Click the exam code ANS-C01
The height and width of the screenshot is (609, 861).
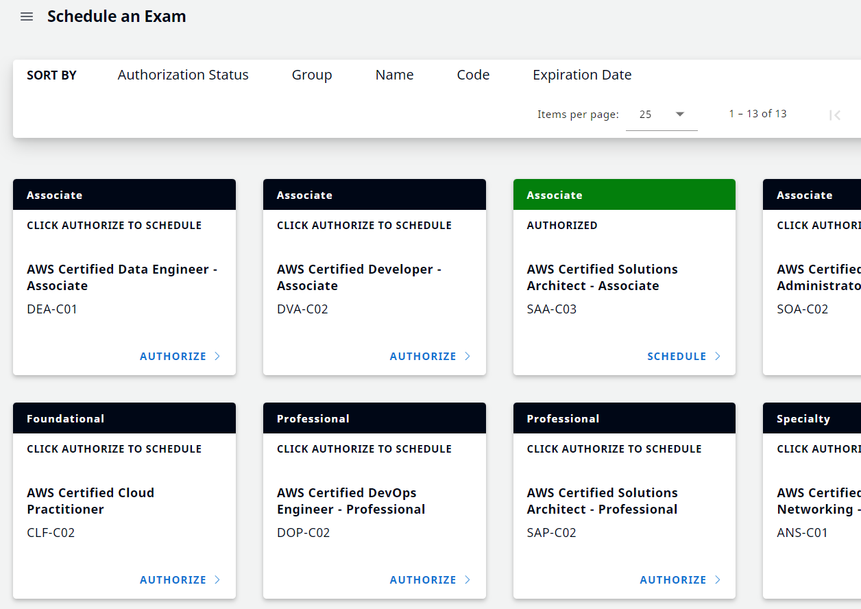pyautogui.click(x=803, y=533)
